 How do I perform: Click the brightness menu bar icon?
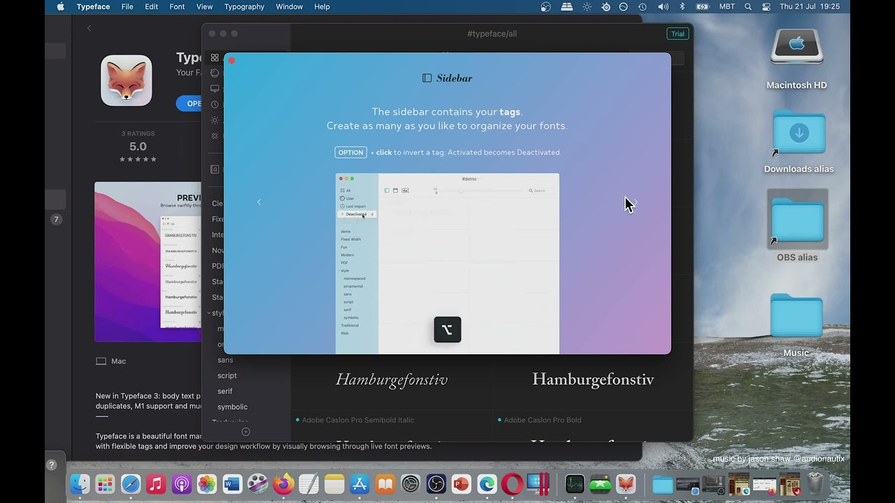click(x=587, y=6)
